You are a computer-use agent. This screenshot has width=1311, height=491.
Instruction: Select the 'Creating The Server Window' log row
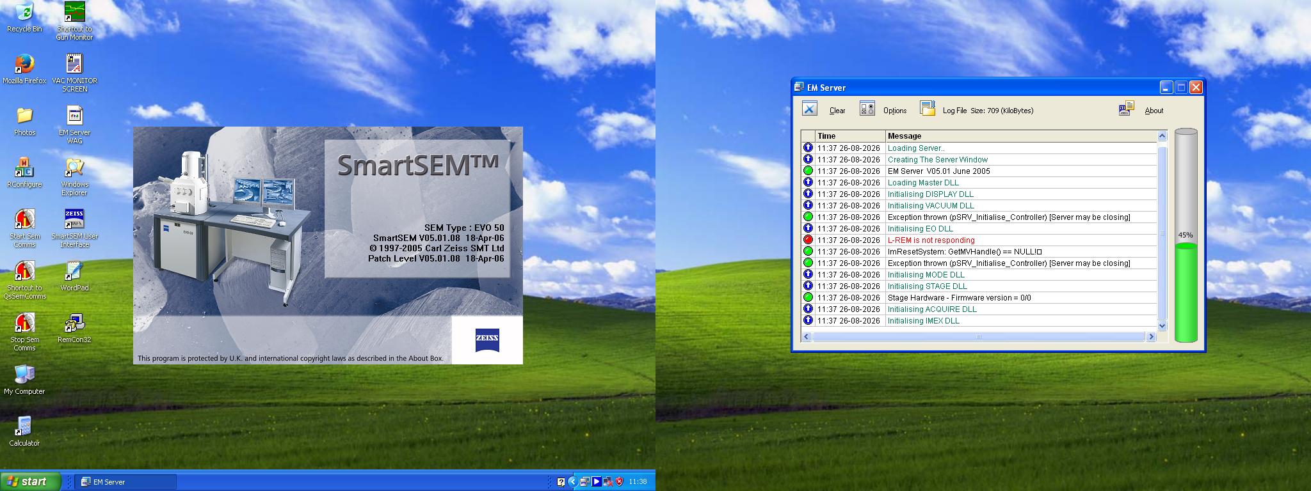pos(979,159)
